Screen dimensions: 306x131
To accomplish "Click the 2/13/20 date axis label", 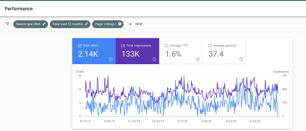I will coord(183,121).
